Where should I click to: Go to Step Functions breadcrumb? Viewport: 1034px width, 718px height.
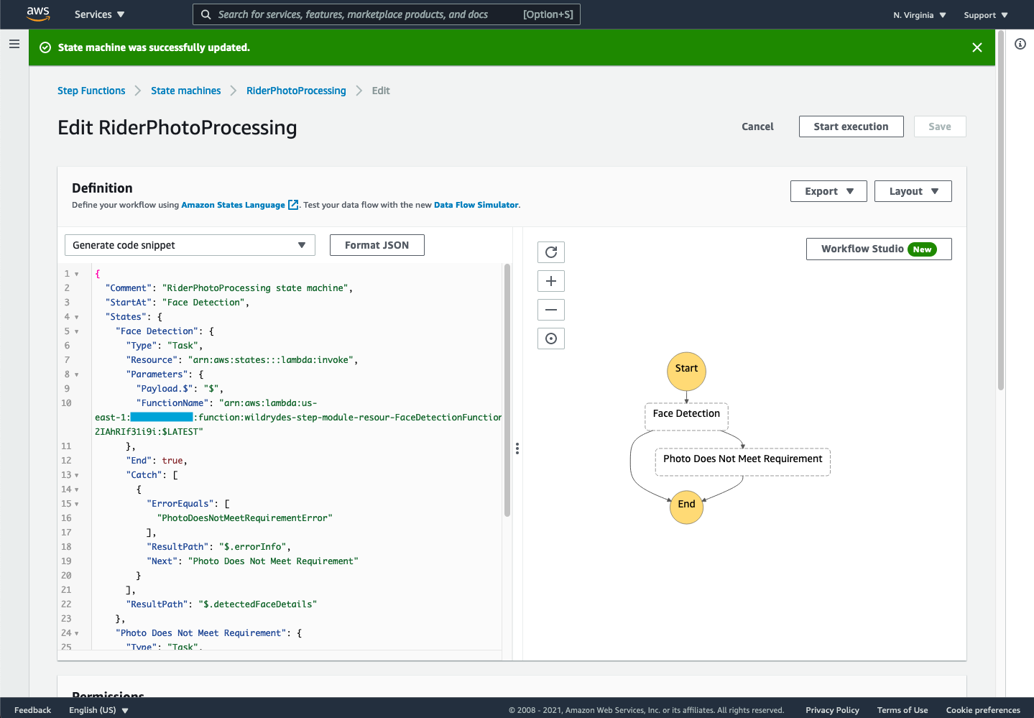(91, 91)
